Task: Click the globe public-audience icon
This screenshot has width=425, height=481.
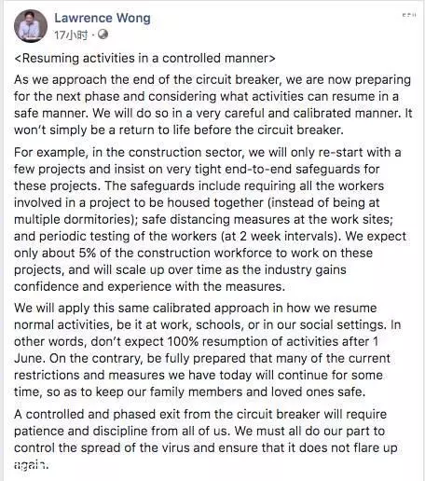Action: (x=103, y=34)
